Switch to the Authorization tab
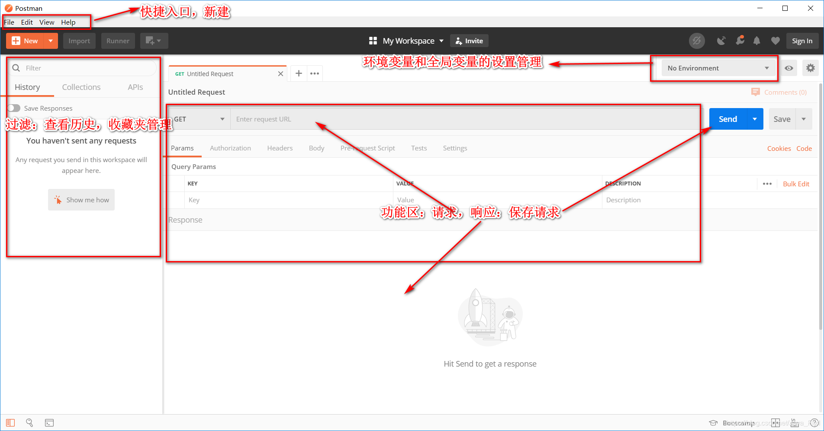The width and height of the screenshot is (824, 431). pyautogui.click(x=230, y=148)
